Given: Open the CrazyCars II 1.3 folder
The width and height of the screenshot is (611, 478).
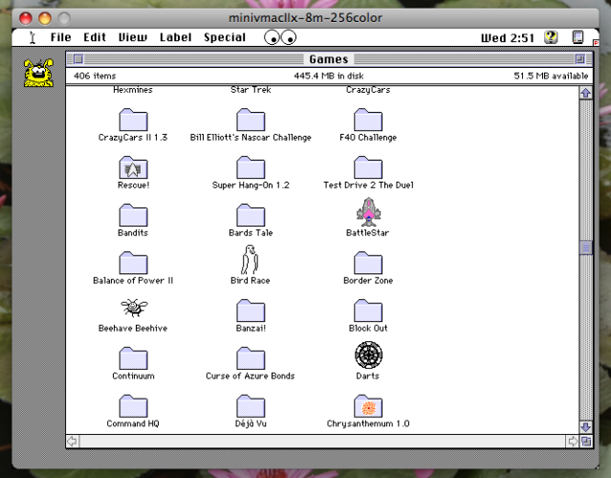Looking at the screenshot, I should tap(133, 119).
